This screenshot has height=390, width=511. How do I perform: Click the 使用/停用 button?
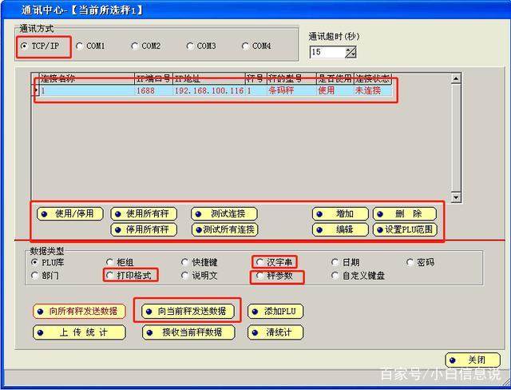click(70, 214)
